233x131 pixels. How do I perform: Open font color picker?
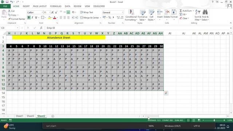[x=57, y=18]
